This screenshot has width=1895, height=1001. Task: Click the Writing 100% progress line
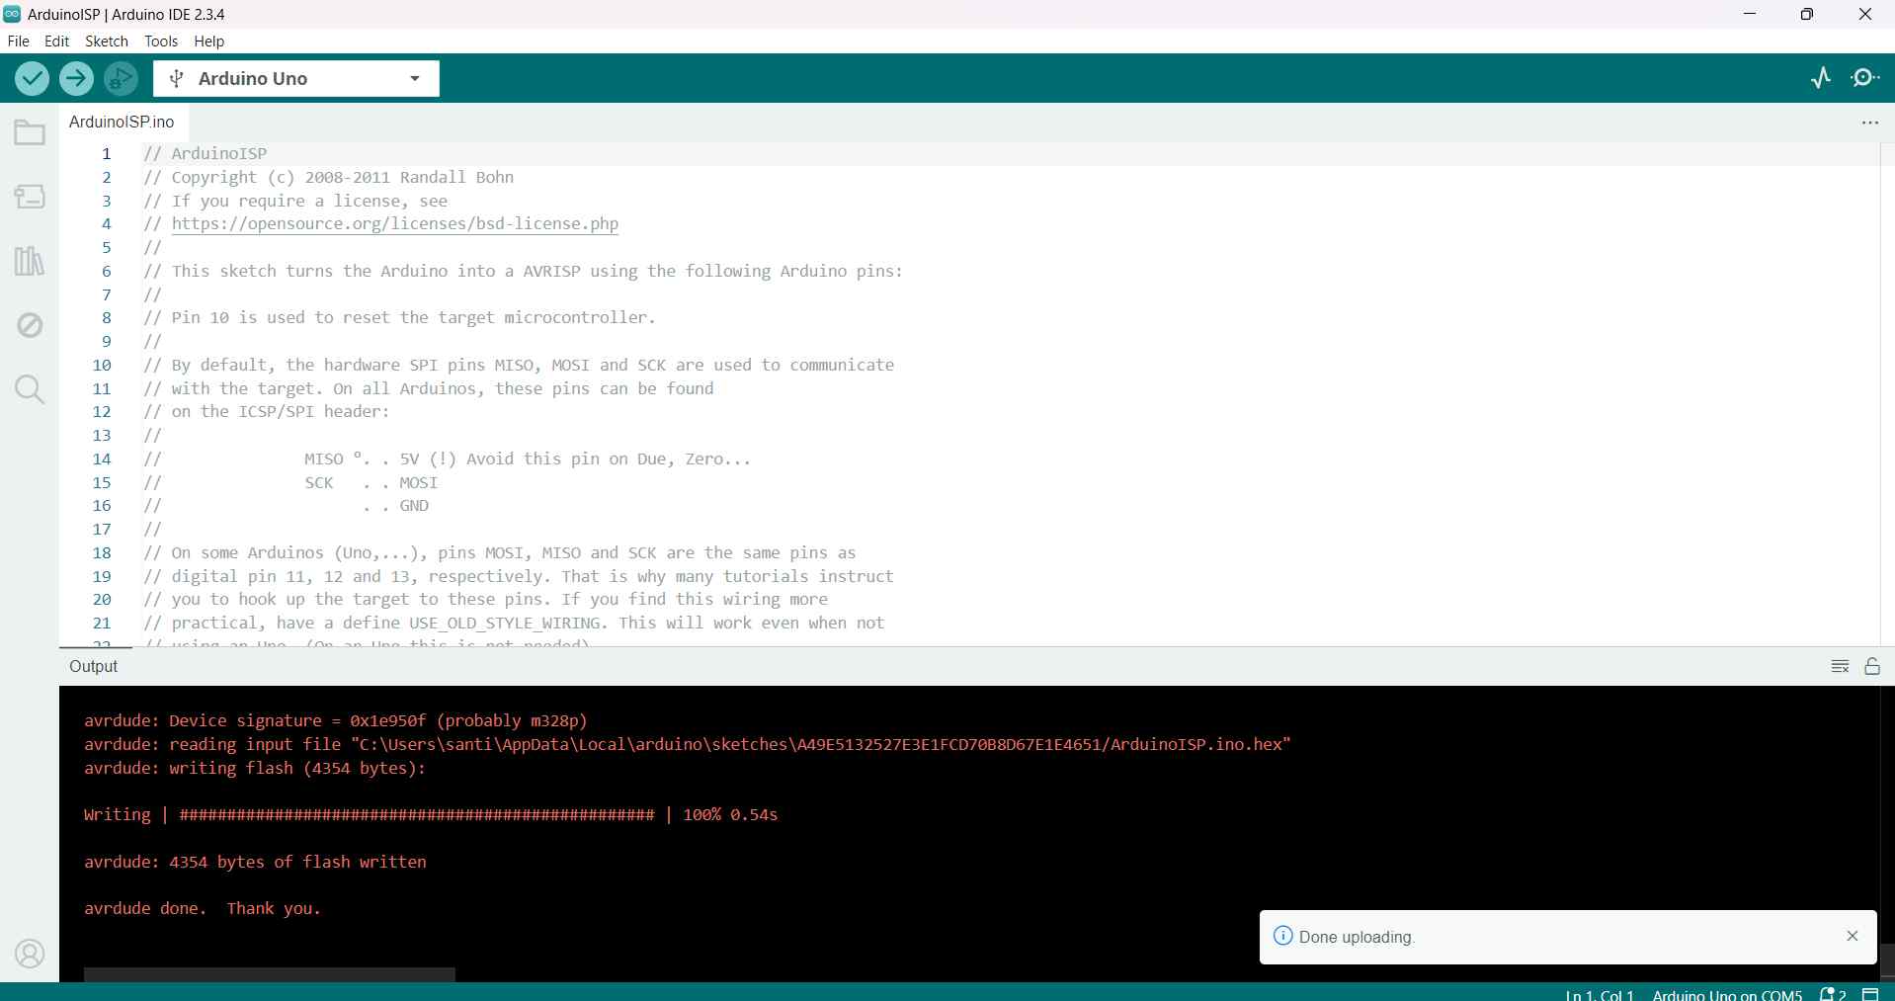431,815
